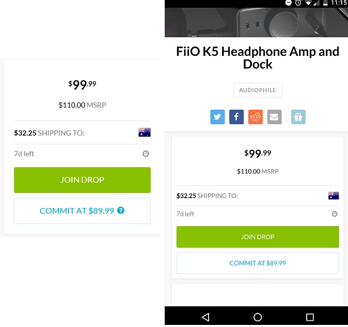Tap the Android recent apps square button

tap(310, 317)
